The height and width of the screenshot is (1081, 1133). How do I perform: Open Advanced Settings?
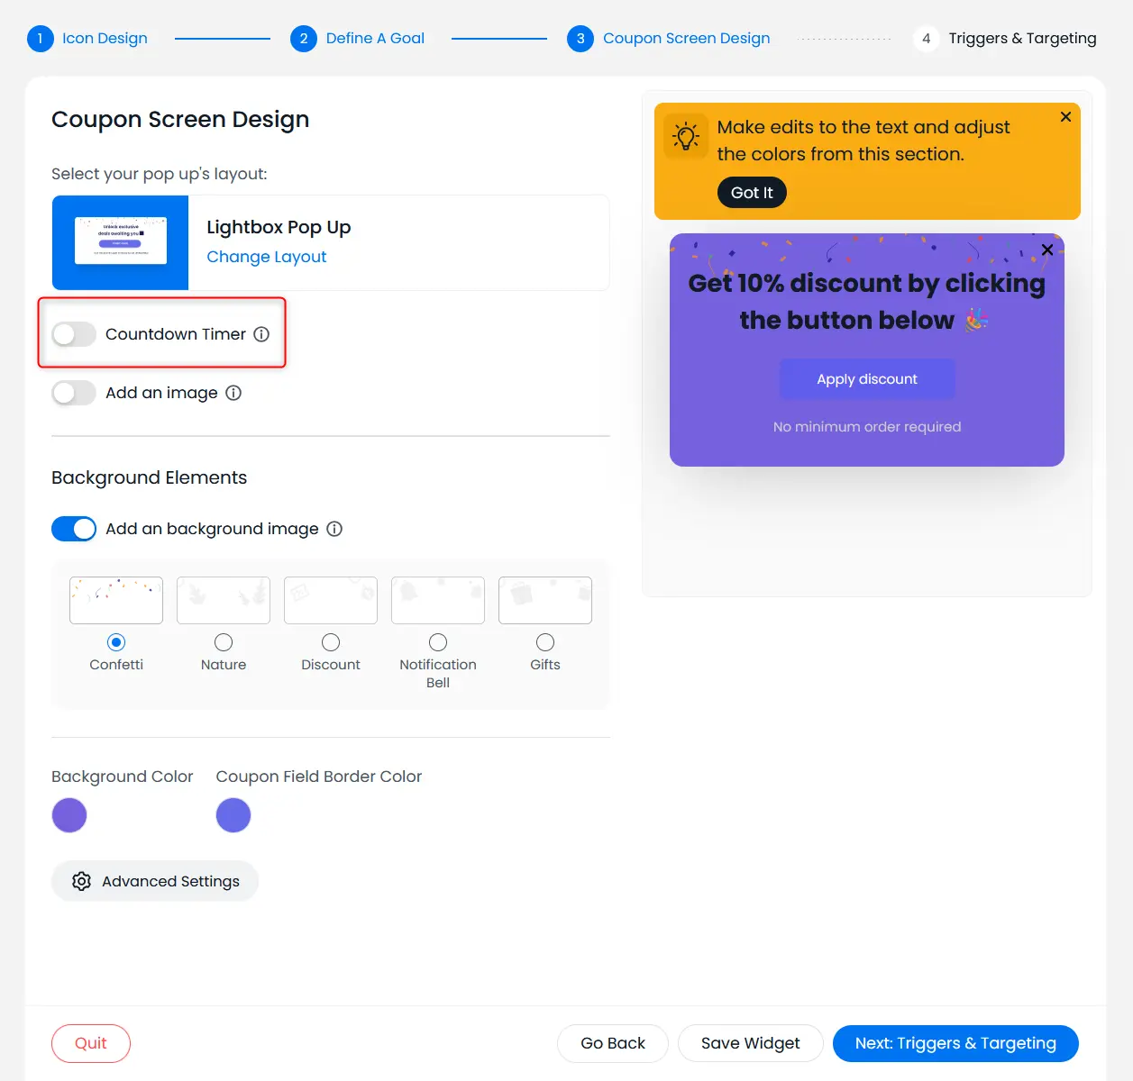click(155, 881)
